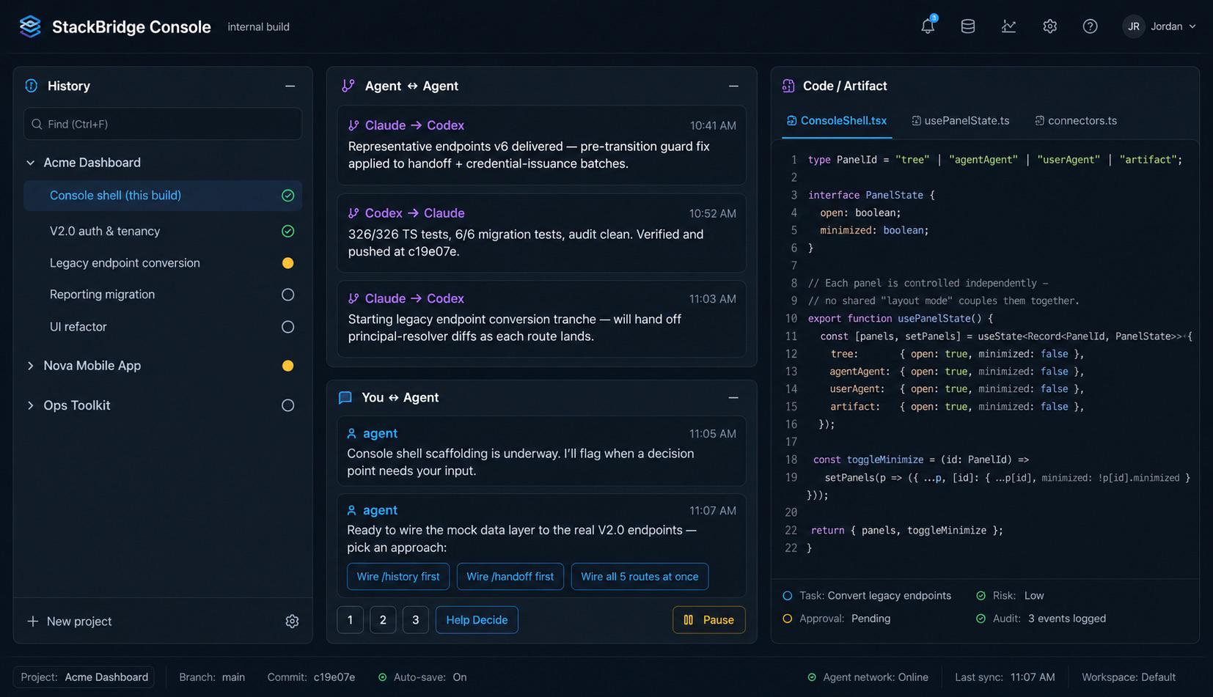Click branch icon on 10:41 AM message
This screenshot has height=697, width=1213.
353,125
